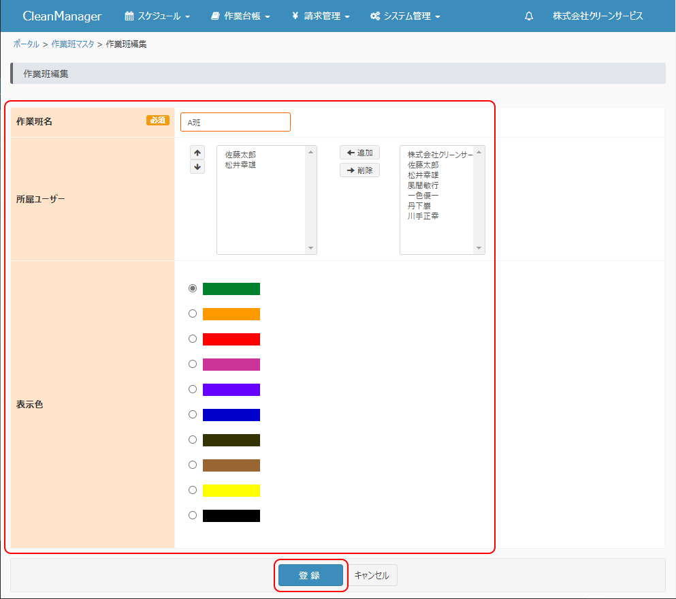Viewport: 676px width, 599px height.
Task: Click 追加 button to add user
Action: pyautogui.click(x=359, y=153)
